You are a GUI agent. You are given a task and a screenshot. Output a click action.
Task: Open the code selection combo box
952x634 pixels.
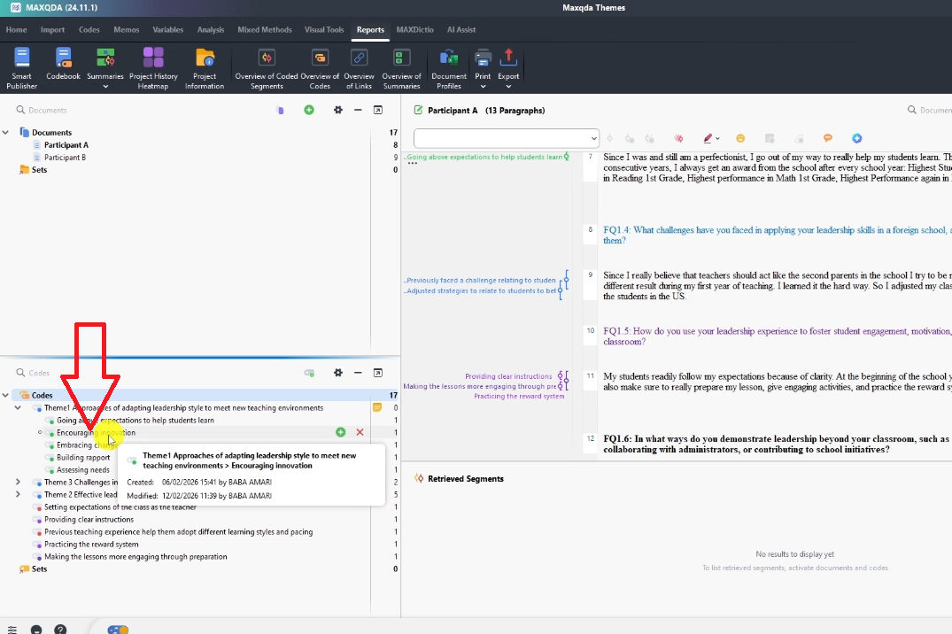pyautogui.click(x=507, y=138)
